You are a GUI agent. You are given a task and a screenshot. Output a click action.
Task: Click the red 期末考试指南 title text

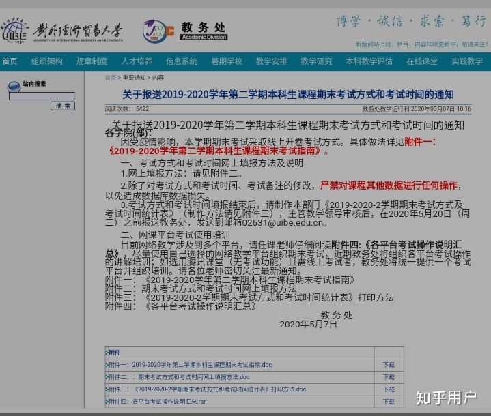(x=217, y=151)
